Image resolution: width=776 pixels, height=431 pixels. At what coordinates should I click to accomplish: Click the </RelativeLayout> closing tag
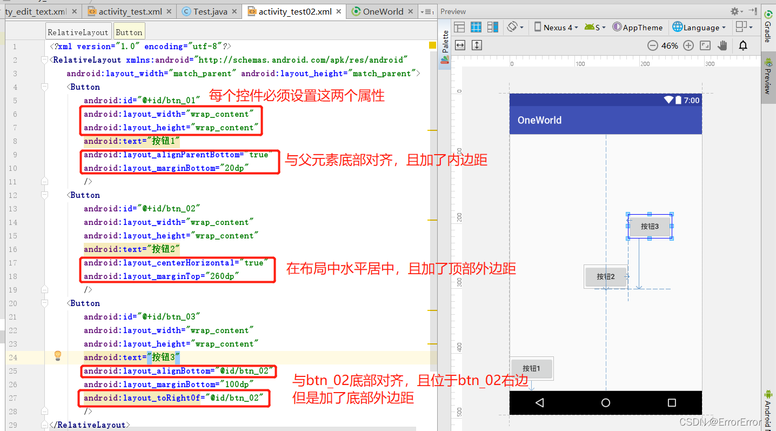click(90, 425)
